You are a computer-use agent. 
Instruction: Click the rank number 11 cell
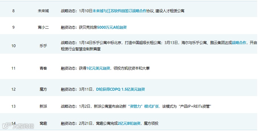(13, 68)
